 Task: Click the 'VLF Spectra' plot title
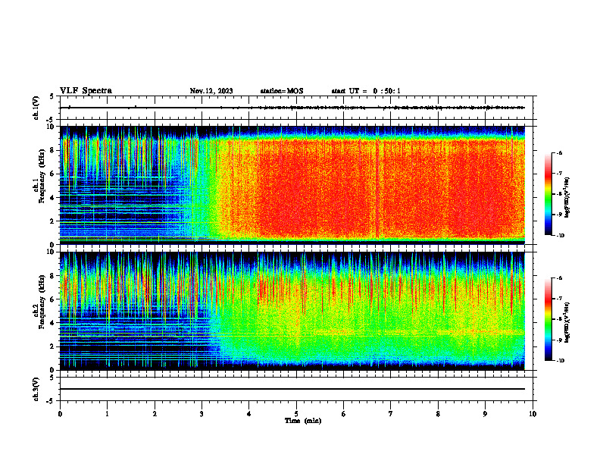point(86,91)
